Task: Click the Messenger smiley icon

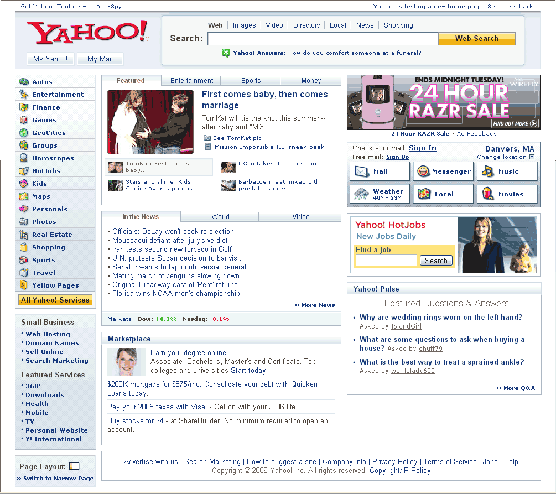Action: [423, 171]
